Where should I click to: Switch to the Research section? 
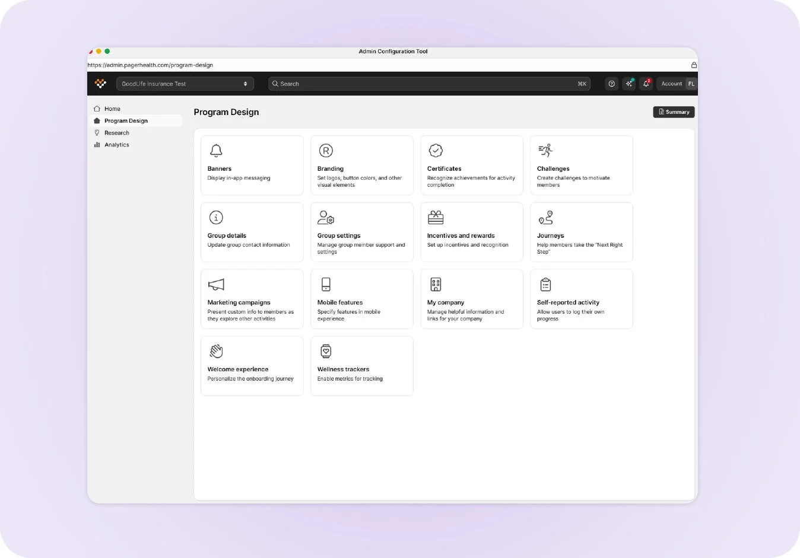[116, 132]
